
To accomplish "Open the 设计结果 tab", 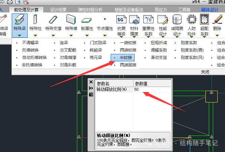I will pos(58,10).
